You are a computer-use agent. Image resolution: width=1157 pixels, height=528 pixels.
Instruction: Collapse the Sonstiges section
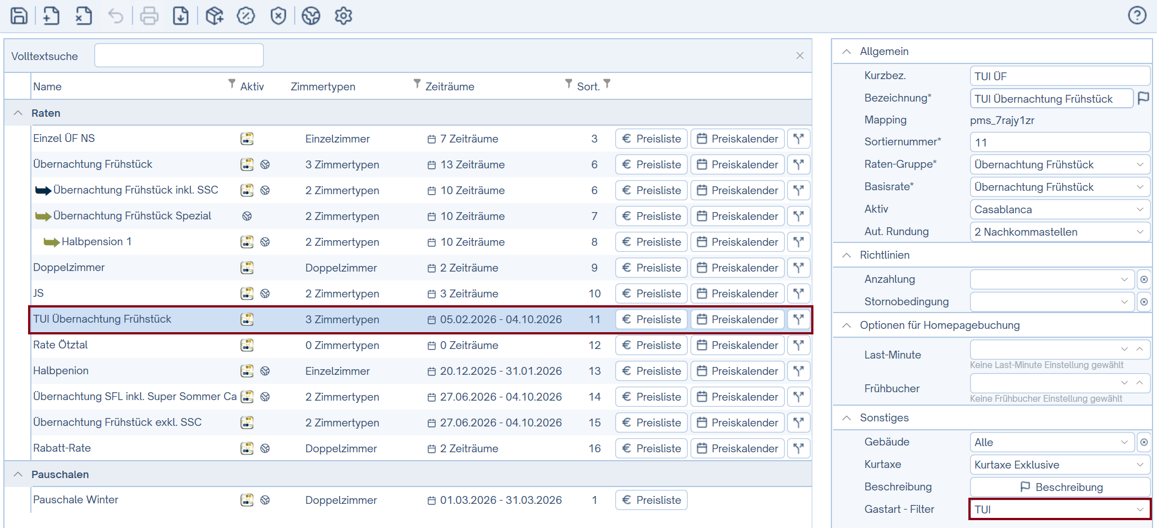(x=847, y=418)
